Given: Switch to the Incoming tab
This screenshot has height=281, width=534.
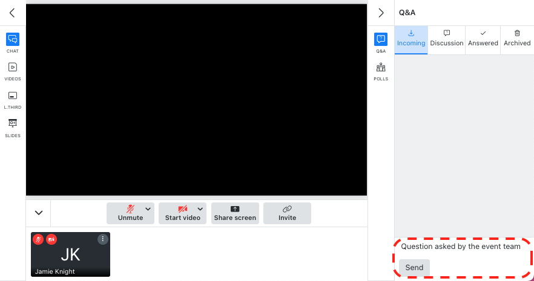Looking at the screenshot, I should click(x=411, y=40).
